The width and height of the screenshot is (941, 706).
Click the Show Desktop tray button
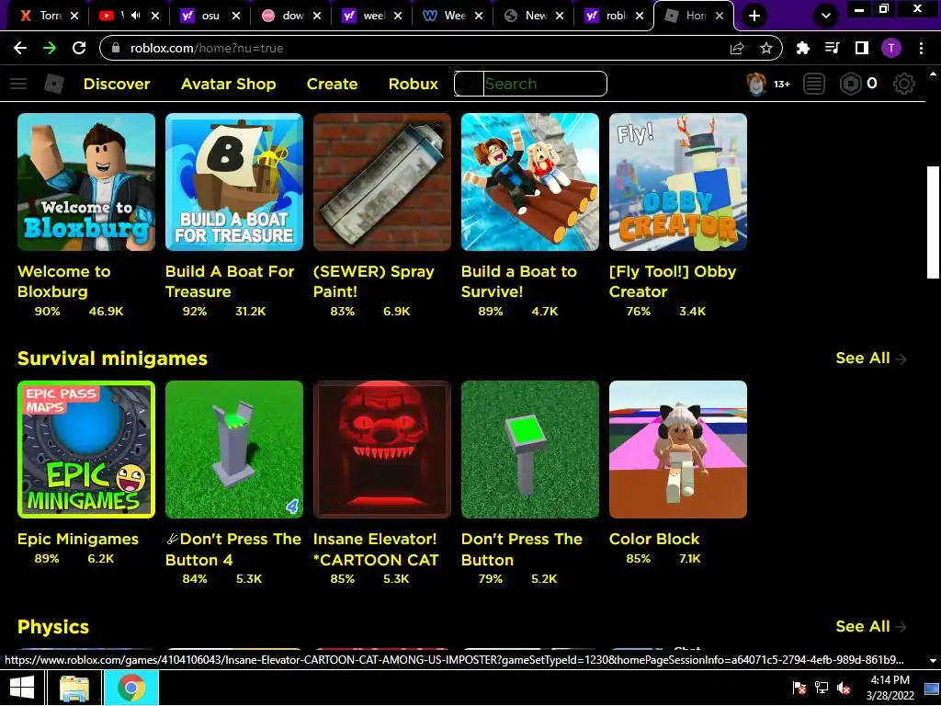[933, 688]
